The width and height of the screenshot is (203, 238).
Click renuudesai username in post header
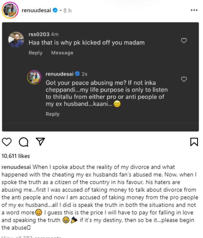(36, 10)
